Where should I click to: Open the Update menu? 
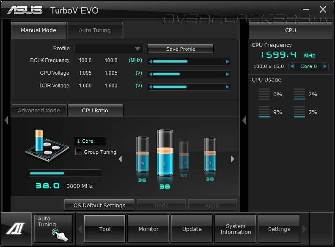tap(192, 229)
